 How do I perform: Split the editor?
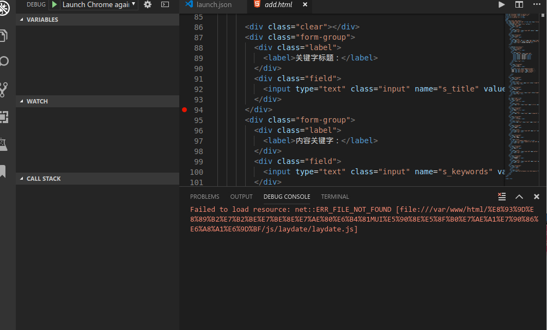(519, 4)
